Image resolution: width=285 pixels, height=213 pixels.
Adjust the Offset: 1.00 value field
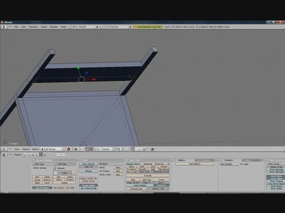point(158,189)
